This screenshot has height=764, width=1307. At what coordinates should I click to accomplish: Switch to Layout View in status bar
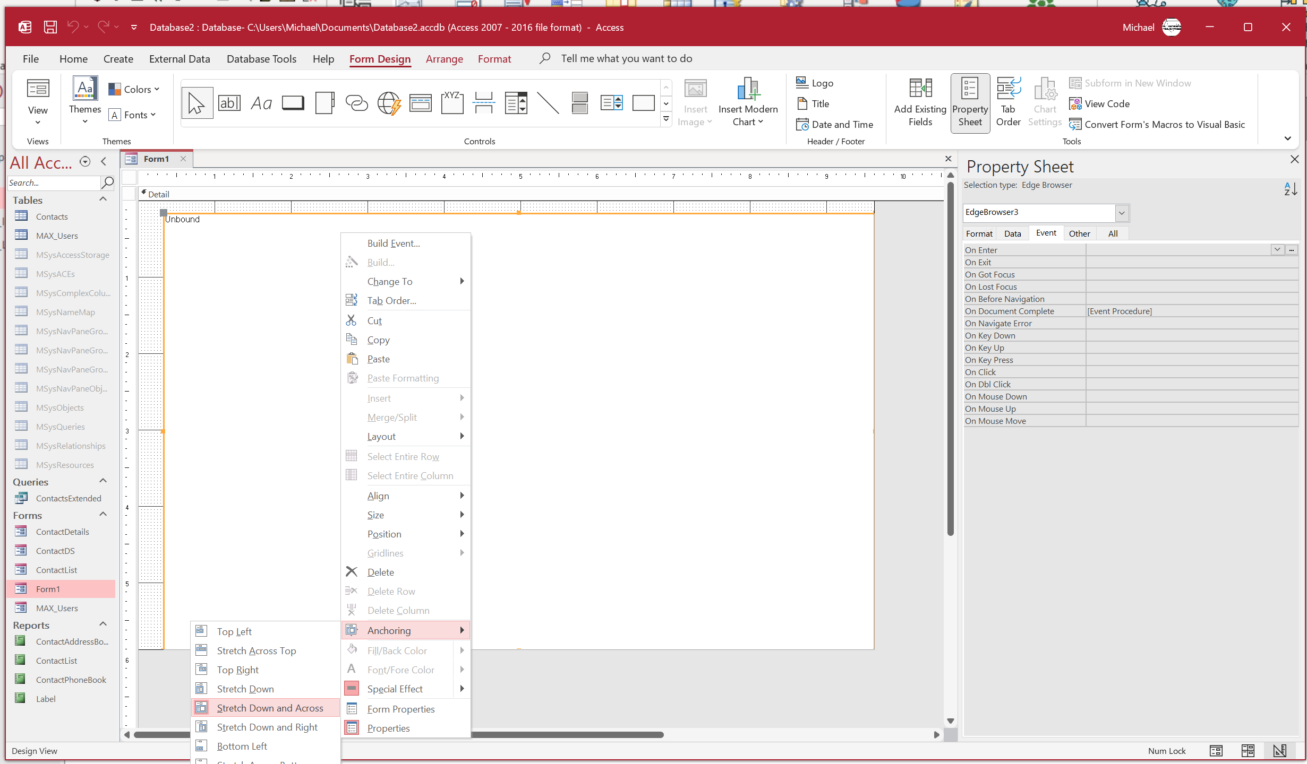(x=1248, y=750)
